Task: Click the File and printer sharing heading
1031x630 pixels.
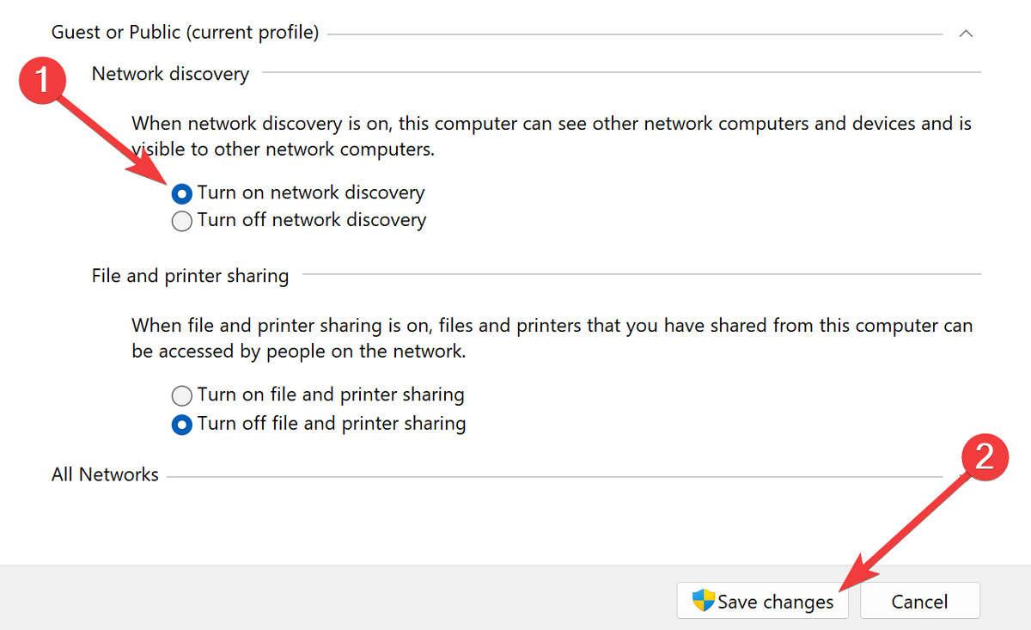Action: 190,276
